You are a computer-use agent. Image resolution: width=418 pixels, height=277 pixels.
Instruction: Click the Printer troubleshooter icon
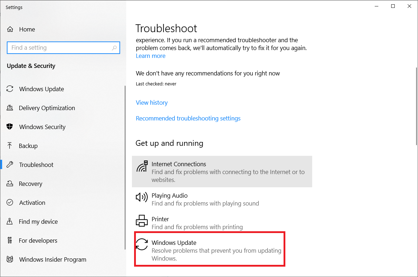click(142, 221)
